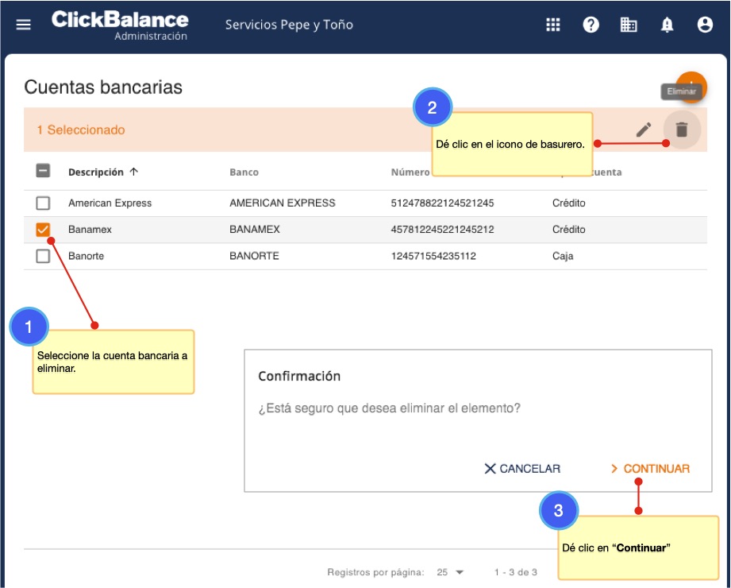The image size is (731, 588).
Task: Click Cancelar in the confirmation dialog
Action: tap(522, 469)
